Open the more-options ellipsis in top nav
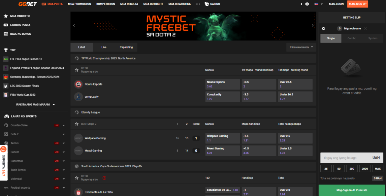 point(198,4)
